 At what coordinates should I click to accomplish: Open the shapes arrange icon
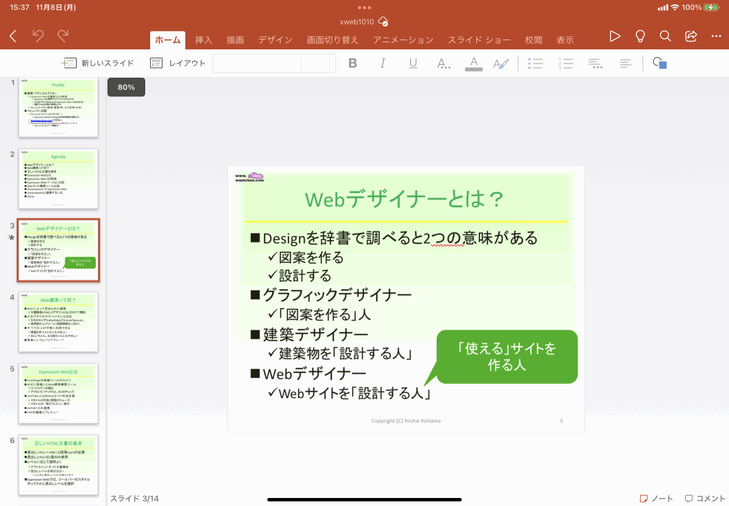(x=660, y=63)
